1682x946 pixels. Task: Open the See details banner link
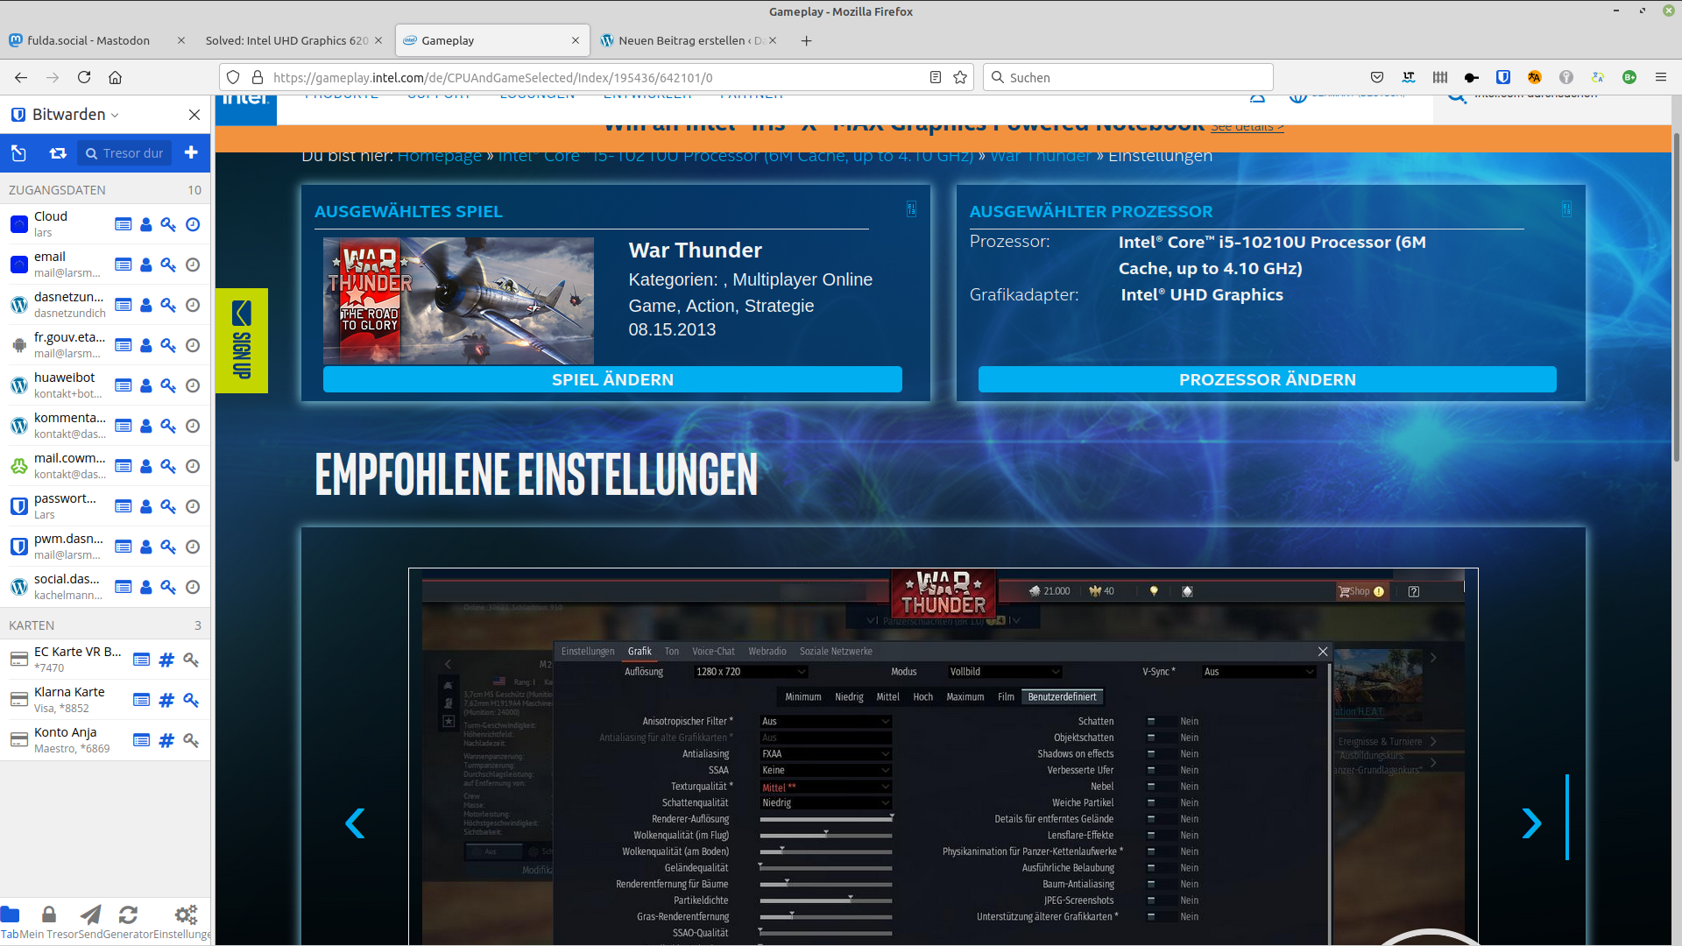pyautogui.click(x=1247, y=127)
